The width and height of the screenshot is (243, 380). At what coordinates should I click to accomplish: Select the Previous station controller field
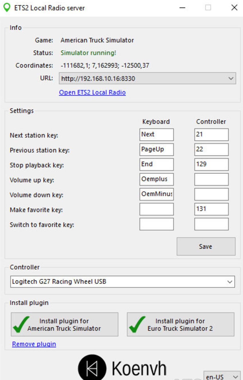[x=211, y=149]
